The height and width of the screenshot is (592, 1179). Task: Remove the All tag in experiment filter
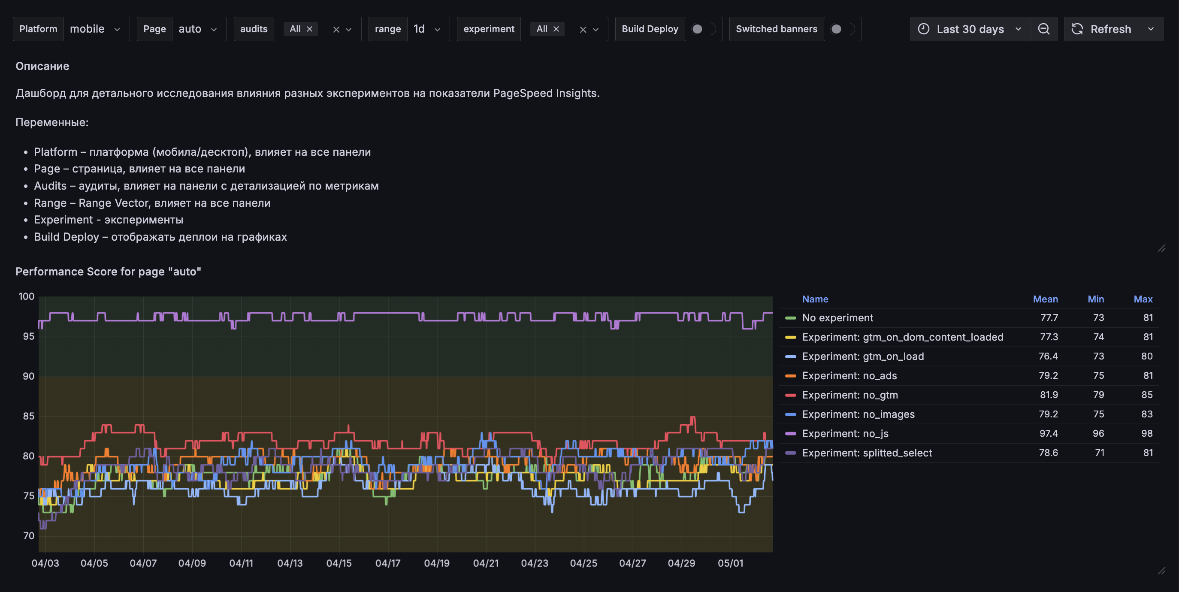click(x=556, y=29)
